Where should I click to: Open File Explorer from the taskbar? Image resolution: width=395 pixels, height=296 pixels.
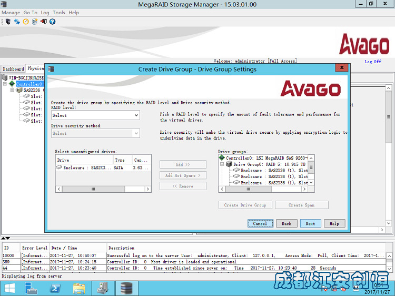tap(79, 288)
